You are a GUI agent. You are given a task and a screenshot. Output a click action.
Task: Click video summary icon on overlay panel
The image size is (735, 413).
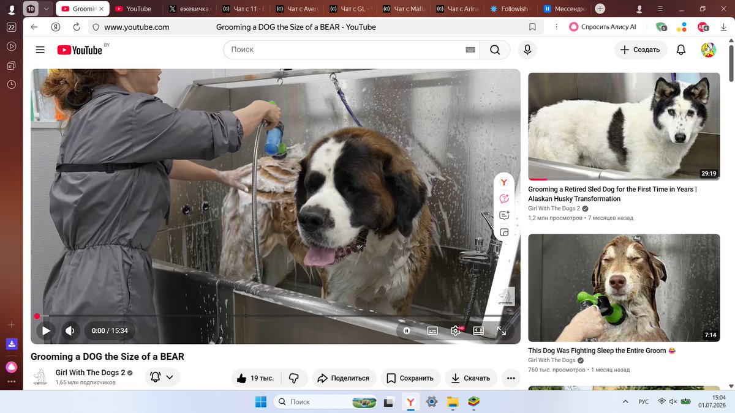pyautogui.click(x=504, y=215)
